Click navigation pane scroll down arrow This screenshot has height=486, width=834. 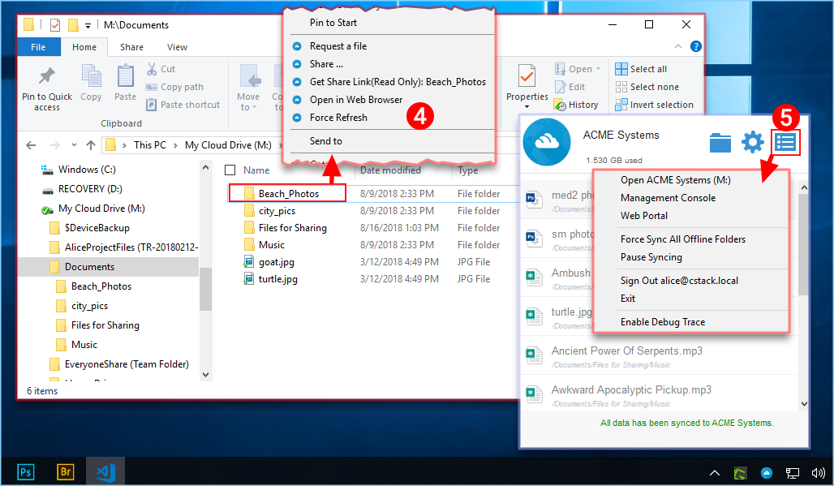point(205,375)
